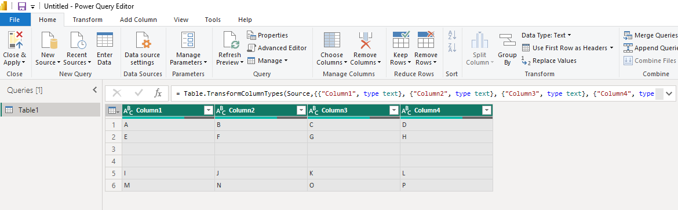Click the Remove Columns icon
Image resolution: width=678 pixels, height=210 pixels.
tap(366, 40)
